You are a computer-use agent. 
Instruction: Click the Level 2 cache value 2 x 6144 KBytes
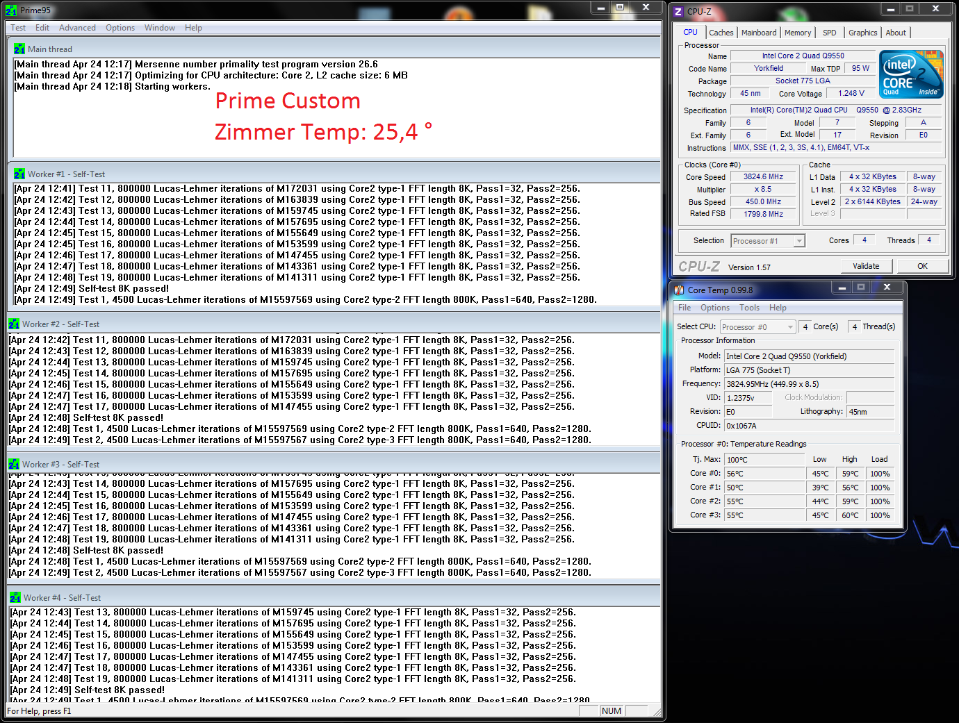click(872, 202)
